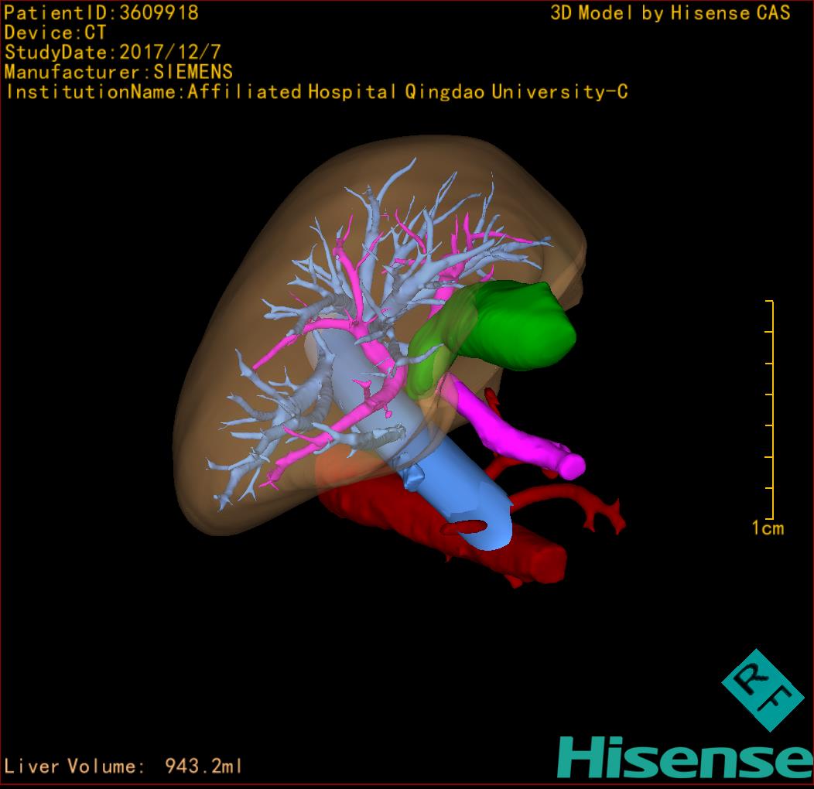
Task: Click the yellow vertical scale ruler
Action: point(771,410)
